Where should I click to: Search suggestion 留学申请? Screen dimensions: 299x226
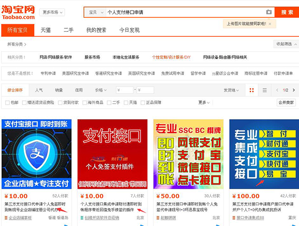pos(198,74)
